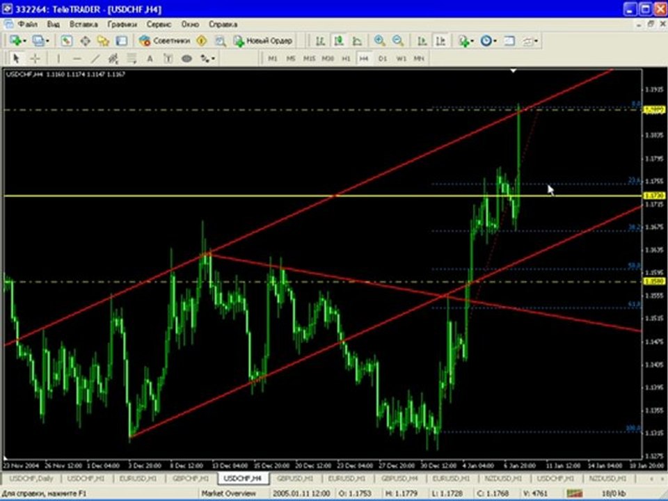Open the Terminal window icon
The image size is (668, 501).
coord(122,41)
